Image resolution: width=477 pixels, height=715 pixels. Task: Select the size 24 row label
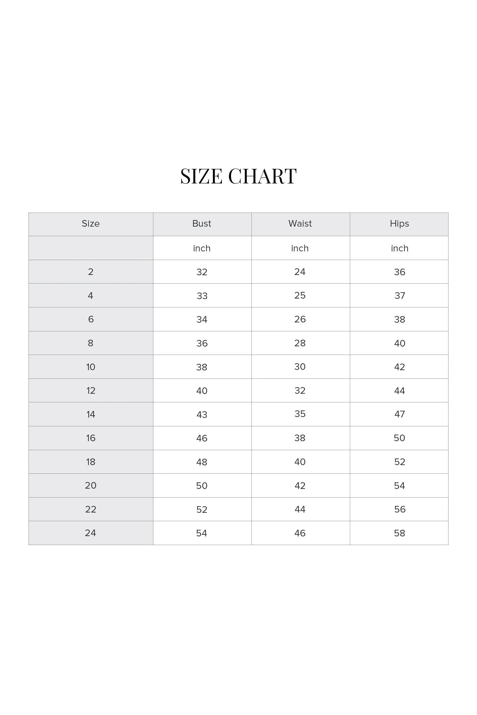click(x=91, y=533)
